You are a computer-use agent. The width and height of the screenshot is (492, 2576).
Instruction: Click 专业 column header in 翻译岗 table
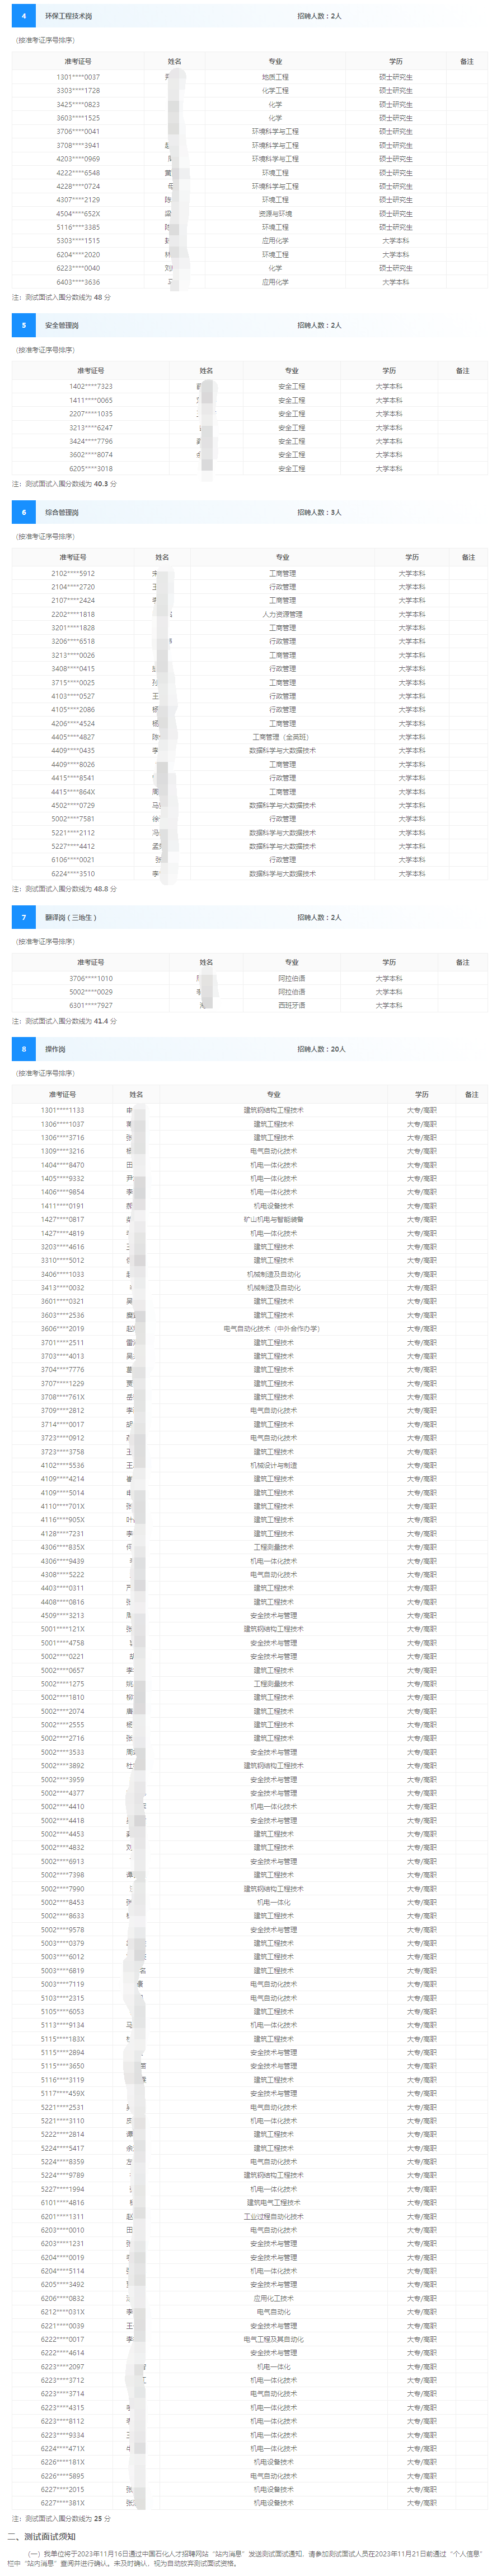(291, 962)
